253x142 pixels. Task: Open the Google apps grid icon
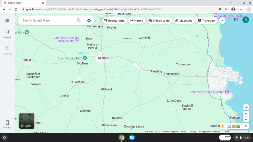[236, 20]
